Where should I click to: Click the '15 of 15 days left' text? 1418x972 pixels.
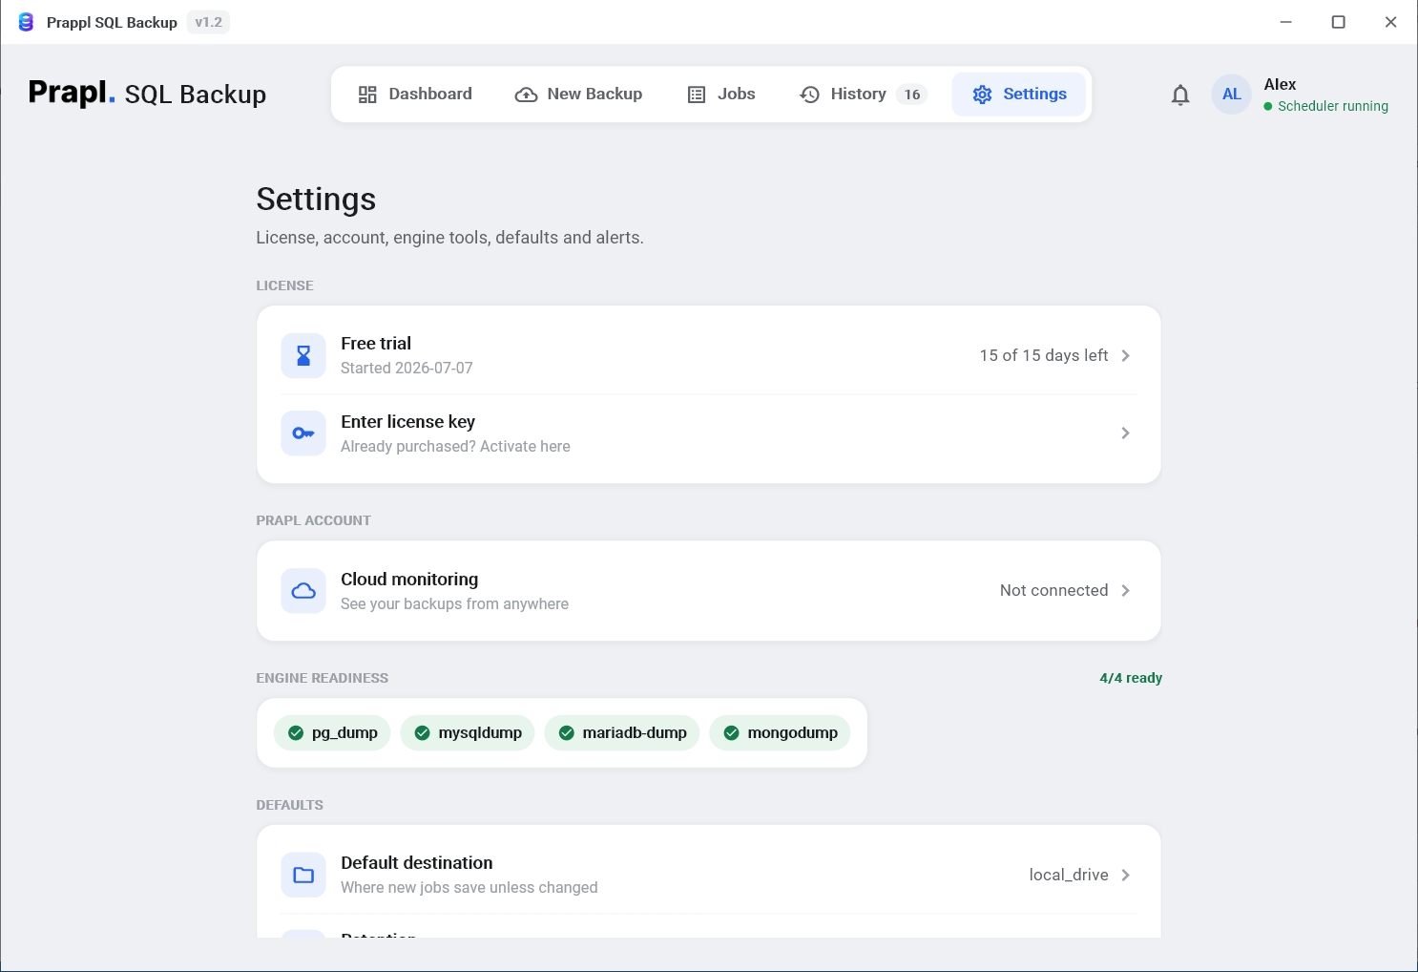click(1044, 355)
